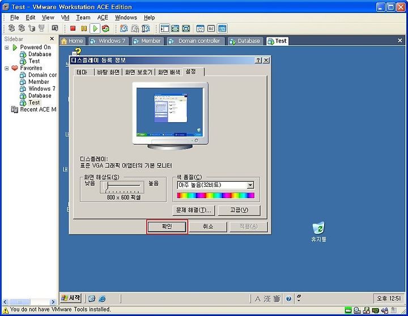This screenshot has height=316, width=408.
Task: Switch to the Database VM tab
Action: pyautogui.click(x=245, y=41)
